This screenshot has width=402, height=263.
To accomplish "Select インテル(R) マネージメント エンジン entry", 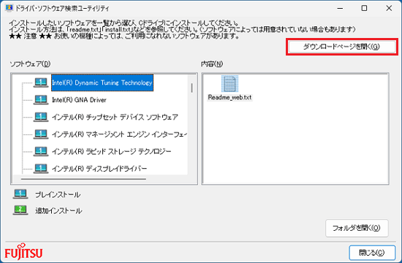I will [119, 134].
